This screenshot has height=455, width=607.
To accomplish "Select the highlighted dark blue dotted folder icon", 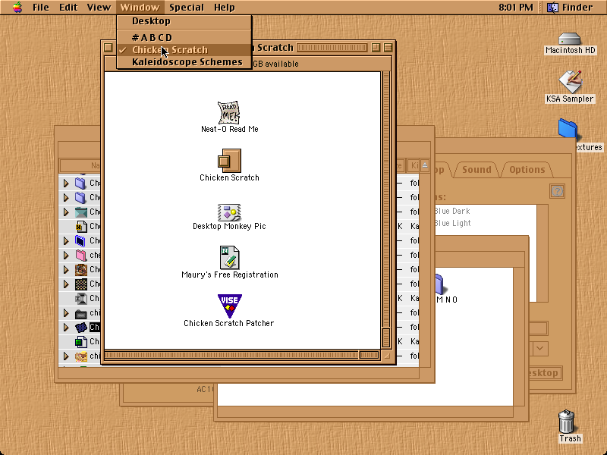I will 81,328.
